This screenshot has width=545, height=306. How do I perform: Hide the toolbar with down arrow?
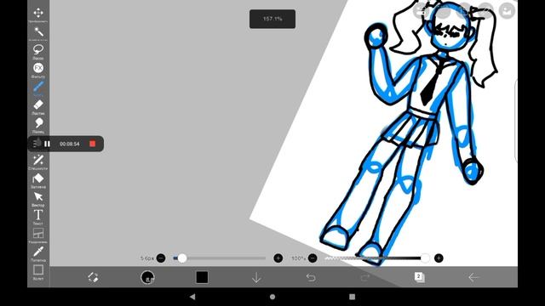click(256, 278)
